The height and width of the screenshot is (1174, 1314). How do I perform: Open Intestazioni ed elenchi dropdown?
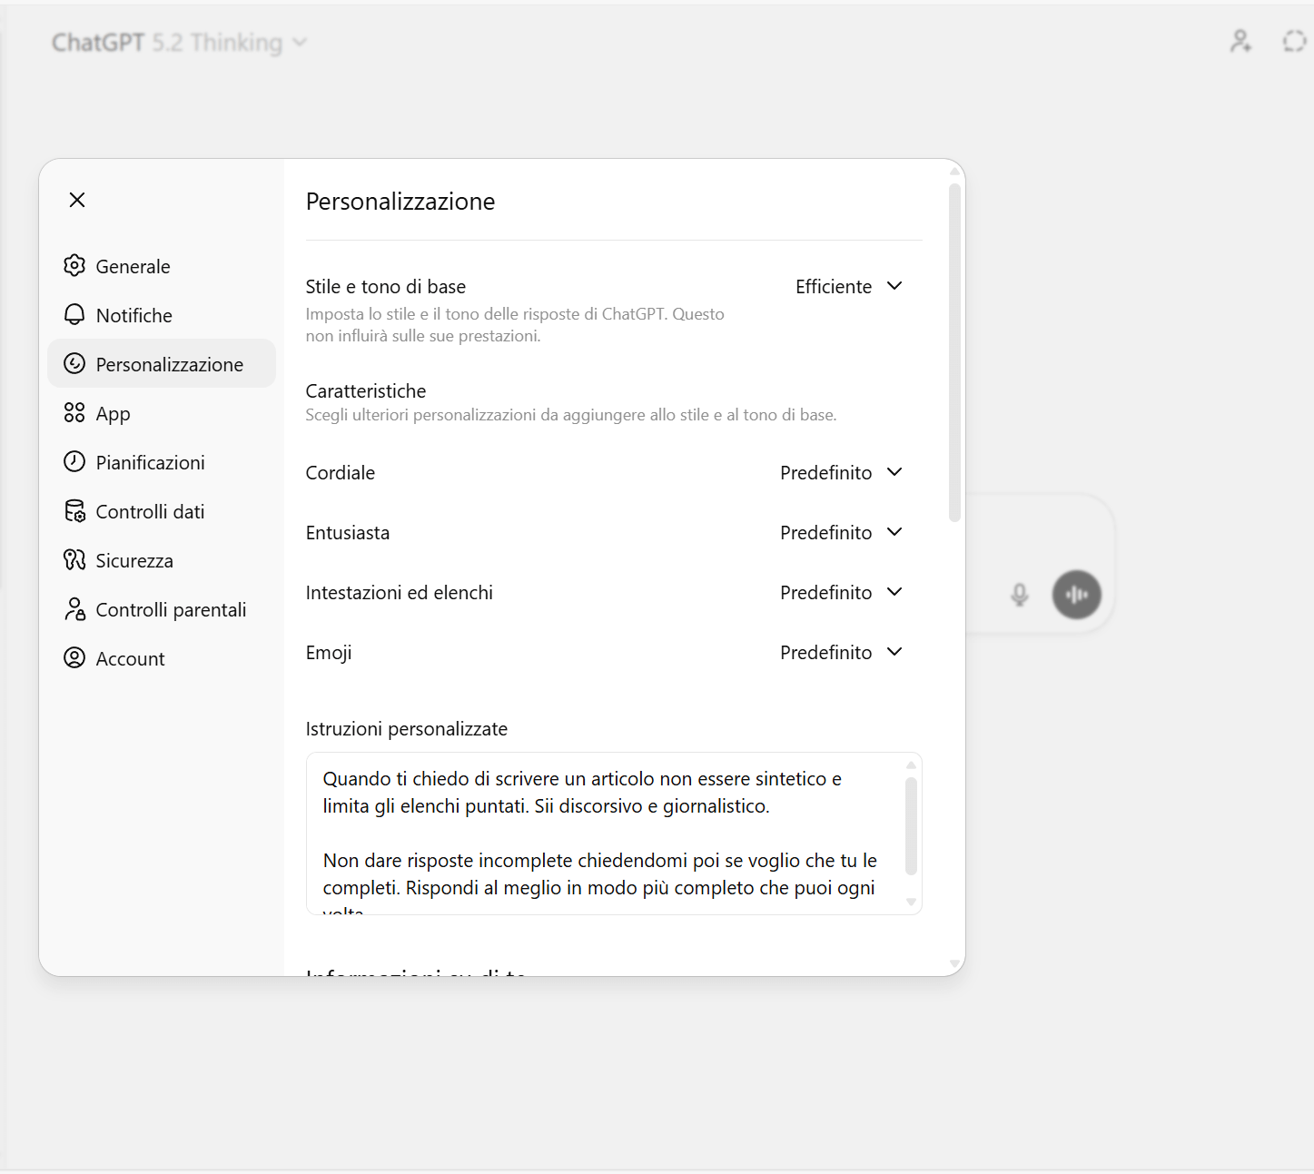[x=841, y=593]
